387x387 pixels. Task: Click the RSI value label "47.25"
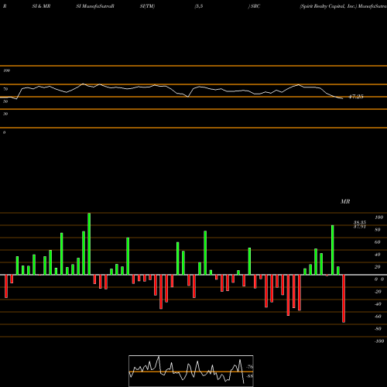tap(356, 97)
